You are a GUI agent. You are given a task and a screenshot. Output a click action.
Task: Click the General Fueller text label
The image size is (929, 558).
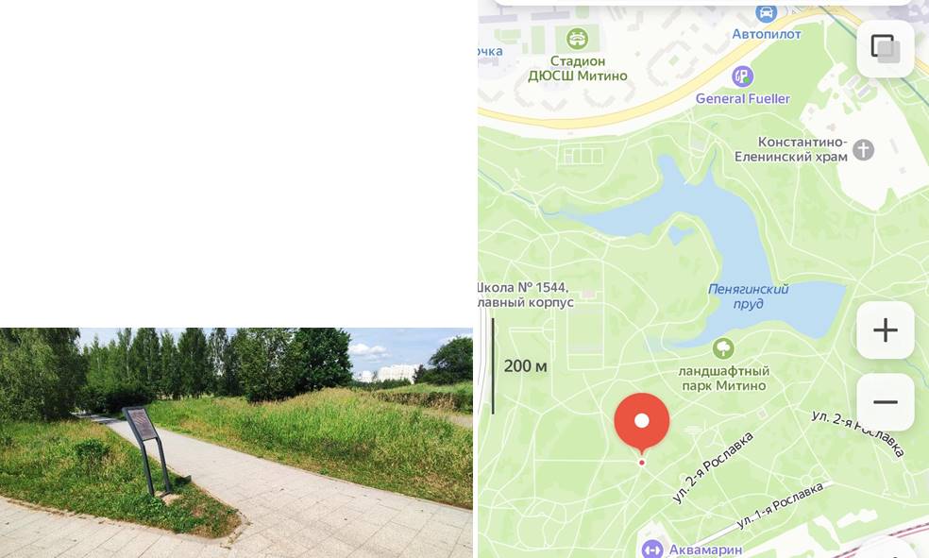coord(742,99)
